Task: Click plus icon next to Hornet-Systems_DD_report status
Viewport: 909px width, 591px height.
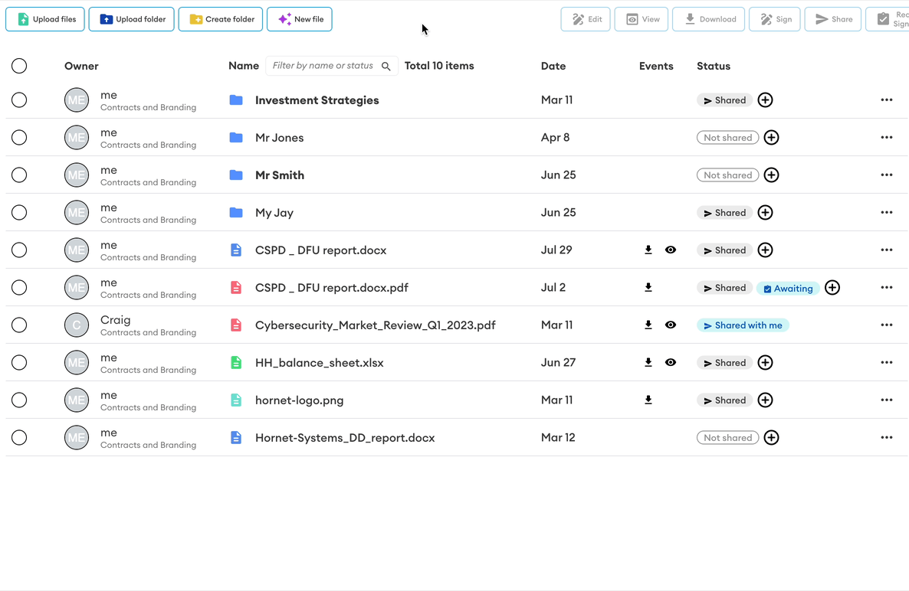Action: tap(771, 438)
